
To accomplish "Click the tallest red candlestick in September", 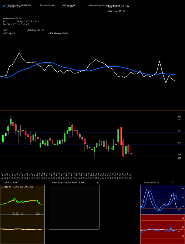I will [121, 136].
